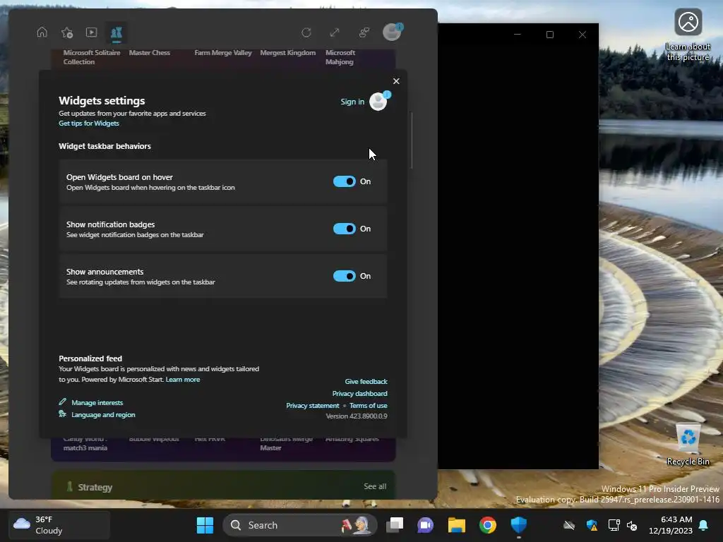Click the refresh icon in Widgets header
This screenshot has height=542, width=723.
click(306, 32)
